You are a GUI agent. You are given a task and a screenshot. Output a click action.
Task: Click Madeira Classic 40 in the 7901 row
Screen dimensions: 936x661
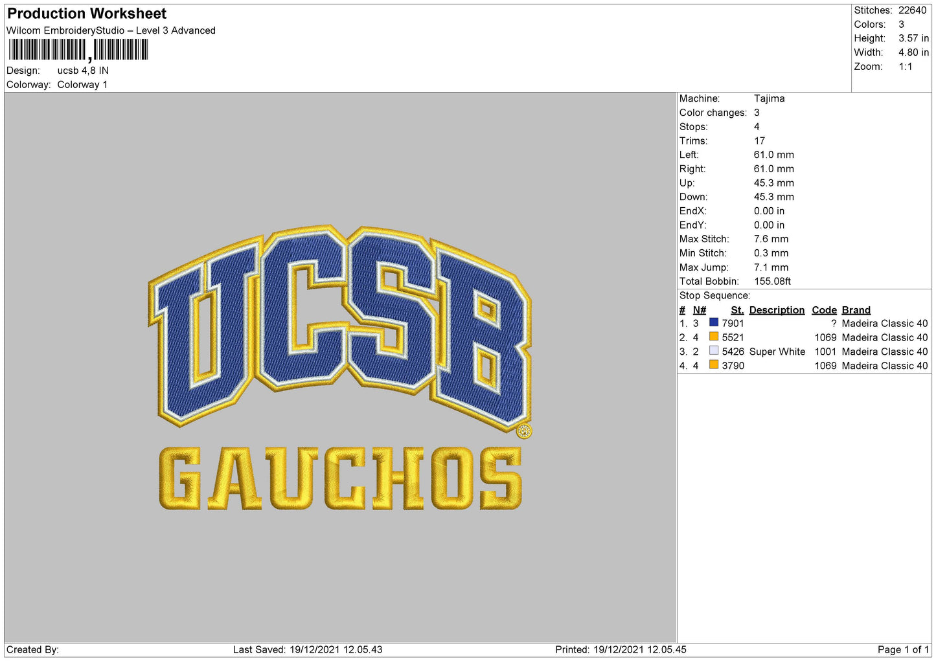[x=885, y=323]
